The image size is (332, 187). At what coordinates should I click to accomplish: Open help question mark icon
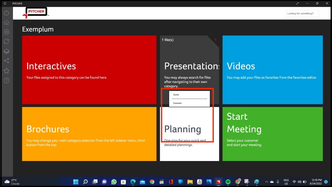6,80
